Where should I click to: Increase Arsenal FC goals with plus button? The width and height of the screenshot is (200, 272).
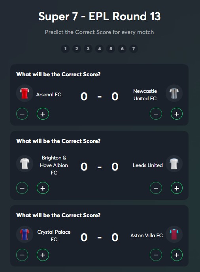pyautogui.click(x=43, y=114)
